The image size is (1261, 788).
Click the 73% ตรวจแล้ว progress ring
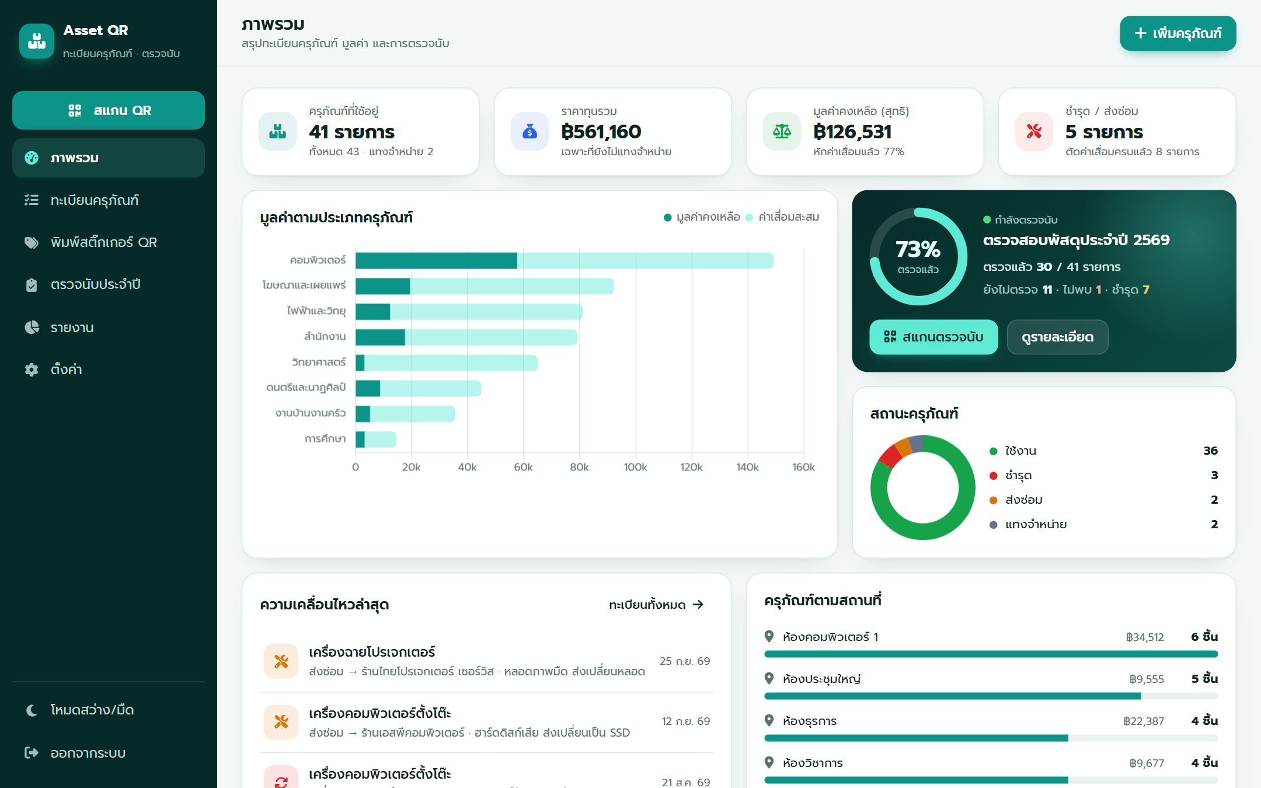(x=918, y=256)
